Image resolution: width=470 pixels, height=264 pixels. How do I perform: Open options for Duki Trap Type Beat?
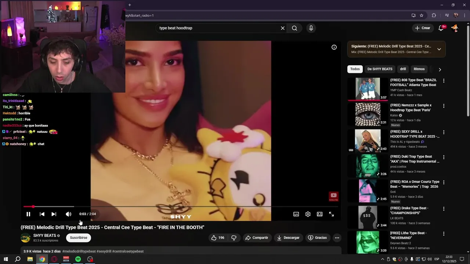444,157
